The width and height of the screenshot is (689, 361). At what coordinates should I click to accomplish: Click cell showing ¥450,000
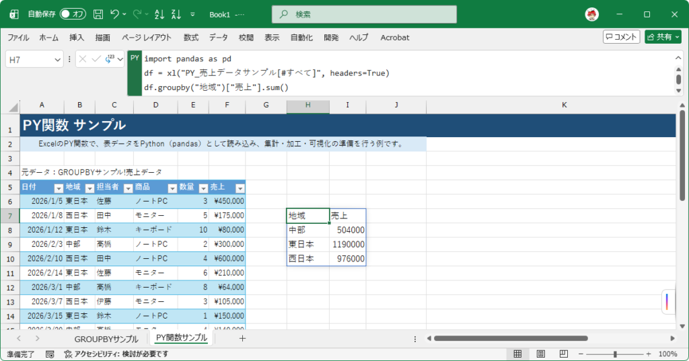(227, 201)
